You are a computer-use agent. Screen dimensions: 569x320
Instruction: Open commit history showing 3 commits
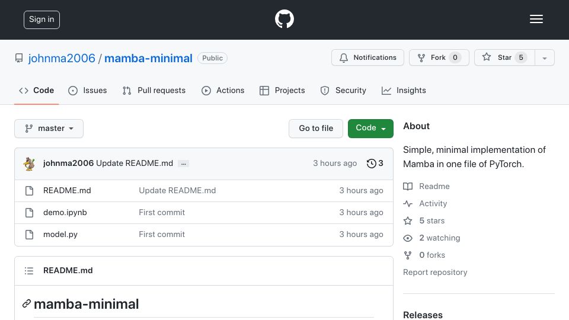click(x=375, y=164)
